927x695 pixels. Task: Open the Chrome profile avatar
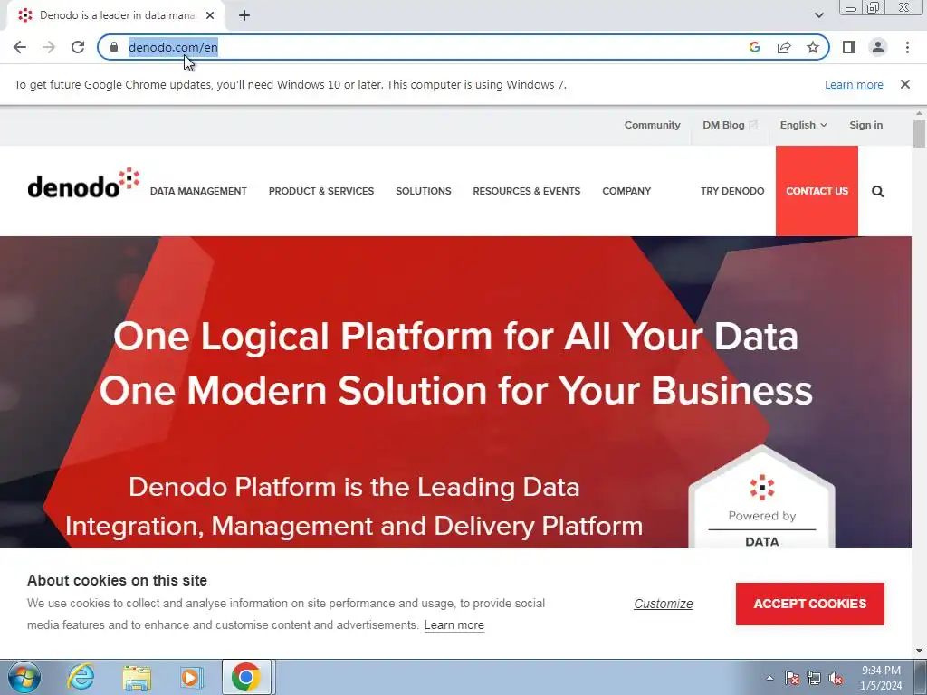pos(878,47)
